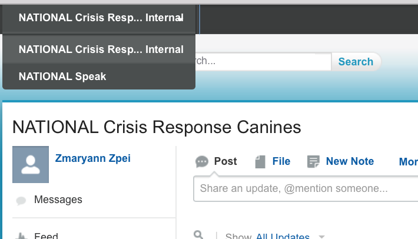
Task: Choose NATIONAL Crisis Resp... Internal menu entry
Action: (x=101, y=49)
